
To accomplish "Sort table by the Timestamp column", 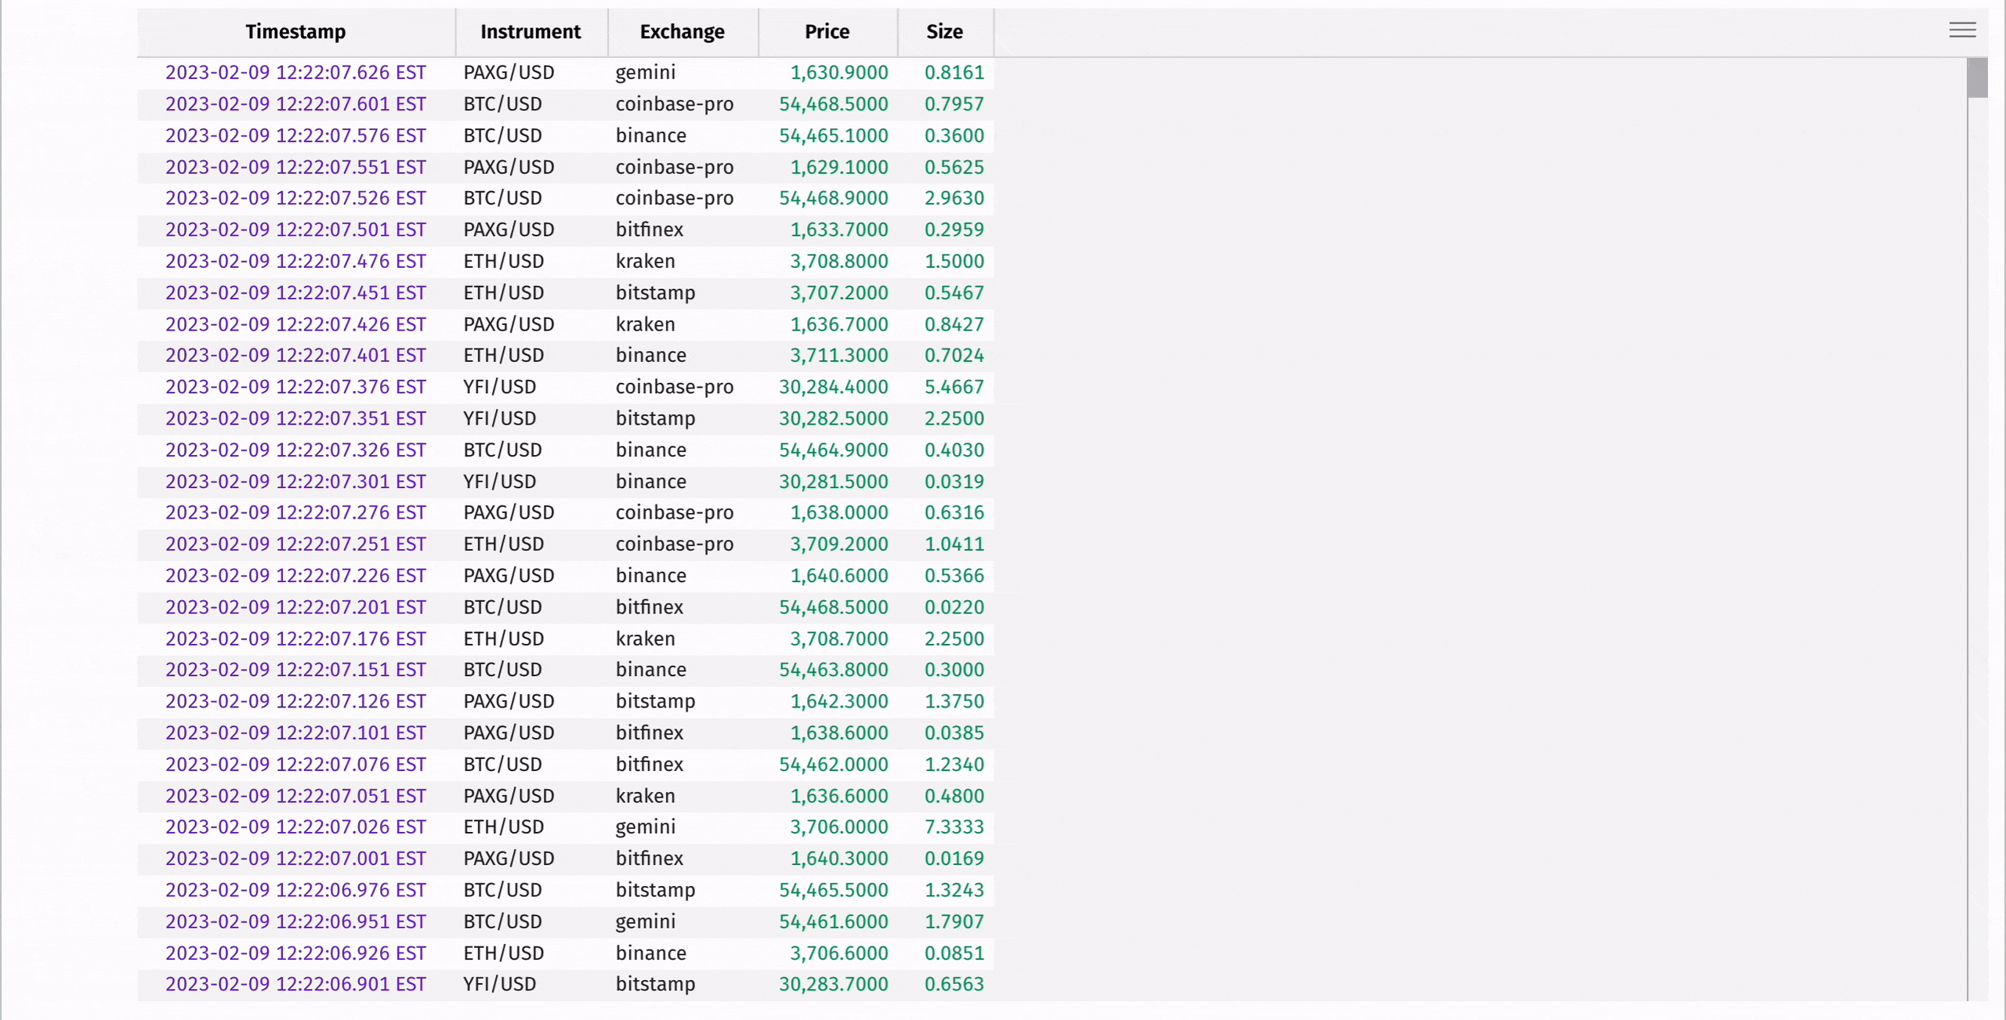I will pos(295,31).
